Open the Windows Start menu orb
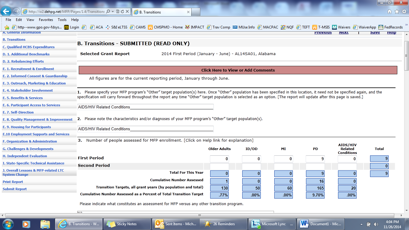The width and height of the screenshot is (409, 230). (7, 224)
